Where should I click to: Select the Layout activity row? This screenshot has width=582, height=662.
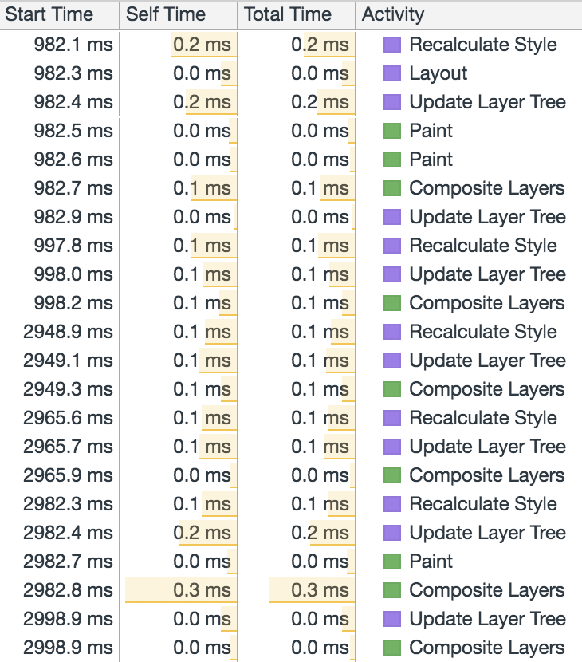point(291,73)
